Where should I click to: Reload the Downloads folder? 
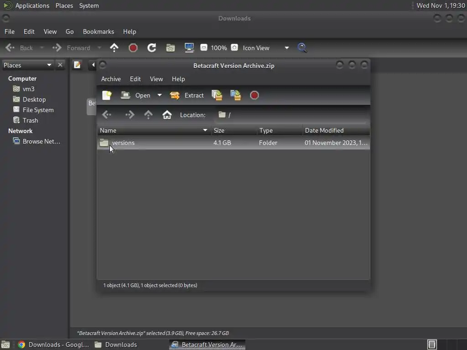(x=151, y=48)
